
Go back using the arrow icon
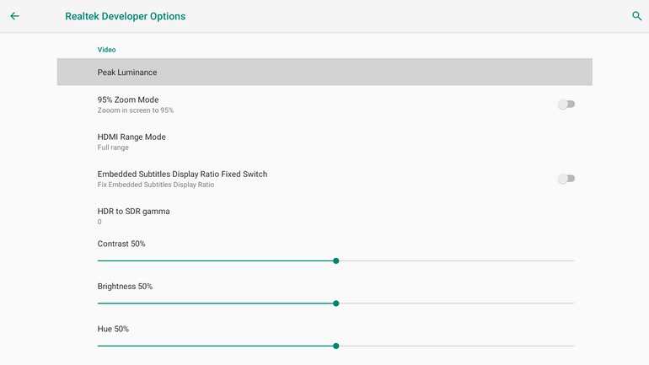click(x=14, y=16)
